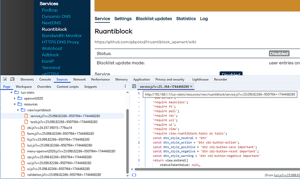Click the ui.js file icon

tap(23, 169)
